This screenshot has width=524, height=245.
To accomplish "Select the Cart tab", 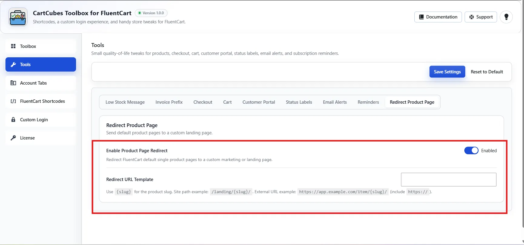I will 227,102.
